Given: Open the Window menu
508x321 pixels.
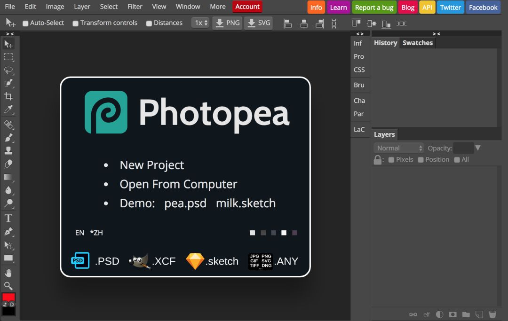Looking at the screenshot, I should tap(188, 7).
